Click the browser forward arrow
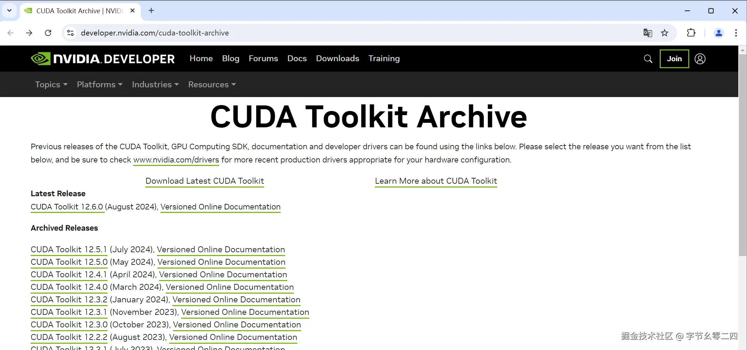 (29, 33)
